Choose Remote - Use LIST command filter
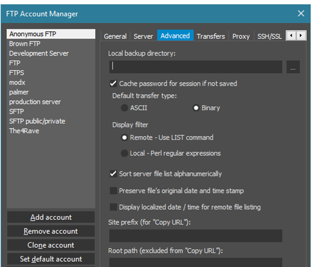The height and width of the screenshot is (267, 312). click(124, 137)
